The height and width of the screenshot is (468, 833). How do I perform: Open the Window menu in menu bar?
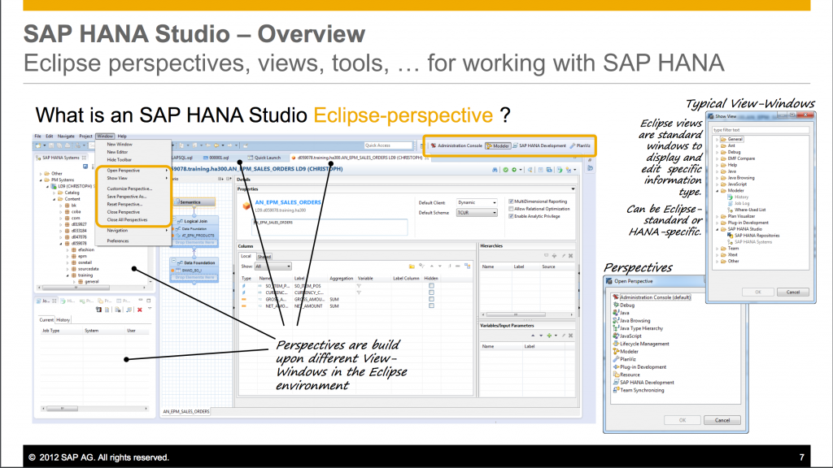click(x=105, y=136)
